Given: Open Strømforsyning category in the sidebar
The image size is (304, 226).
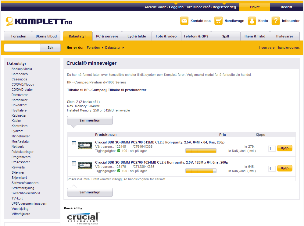Looking at the screenshot, I should 23,188.
